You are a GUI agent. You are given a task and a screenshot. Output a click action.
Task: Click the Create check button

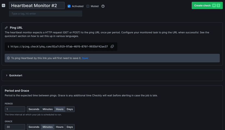[207, 5]
